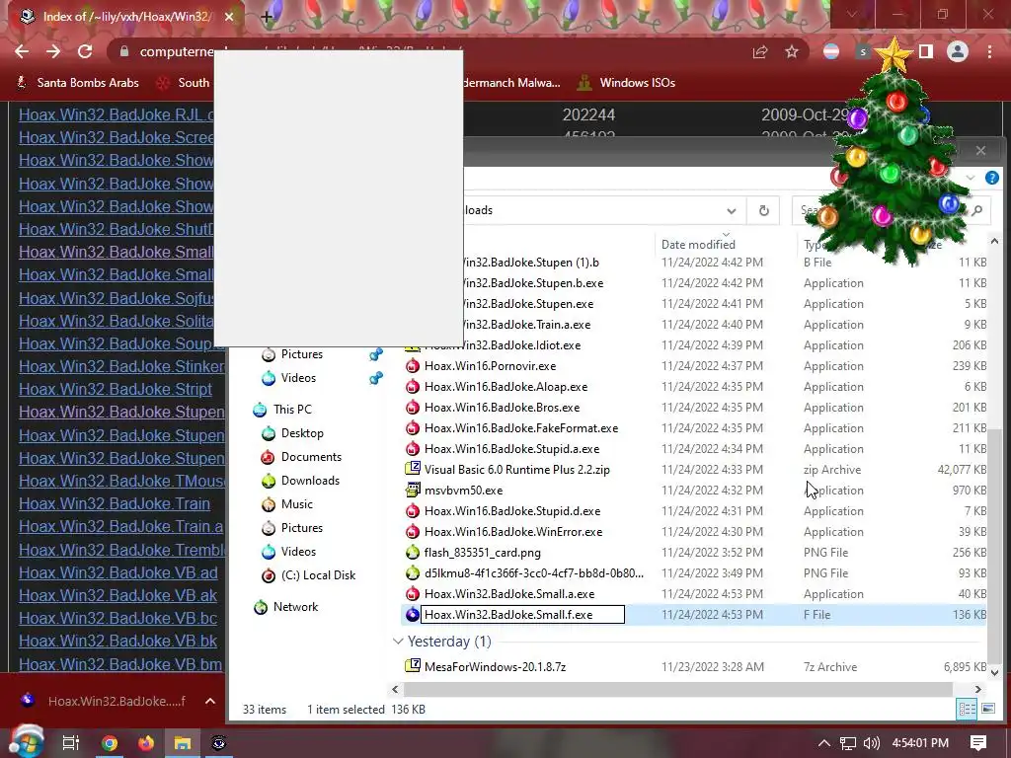
Task: Select Hoax.Win16.BadJoke.Stupid.a.exe file
Action: coord(511,449)
